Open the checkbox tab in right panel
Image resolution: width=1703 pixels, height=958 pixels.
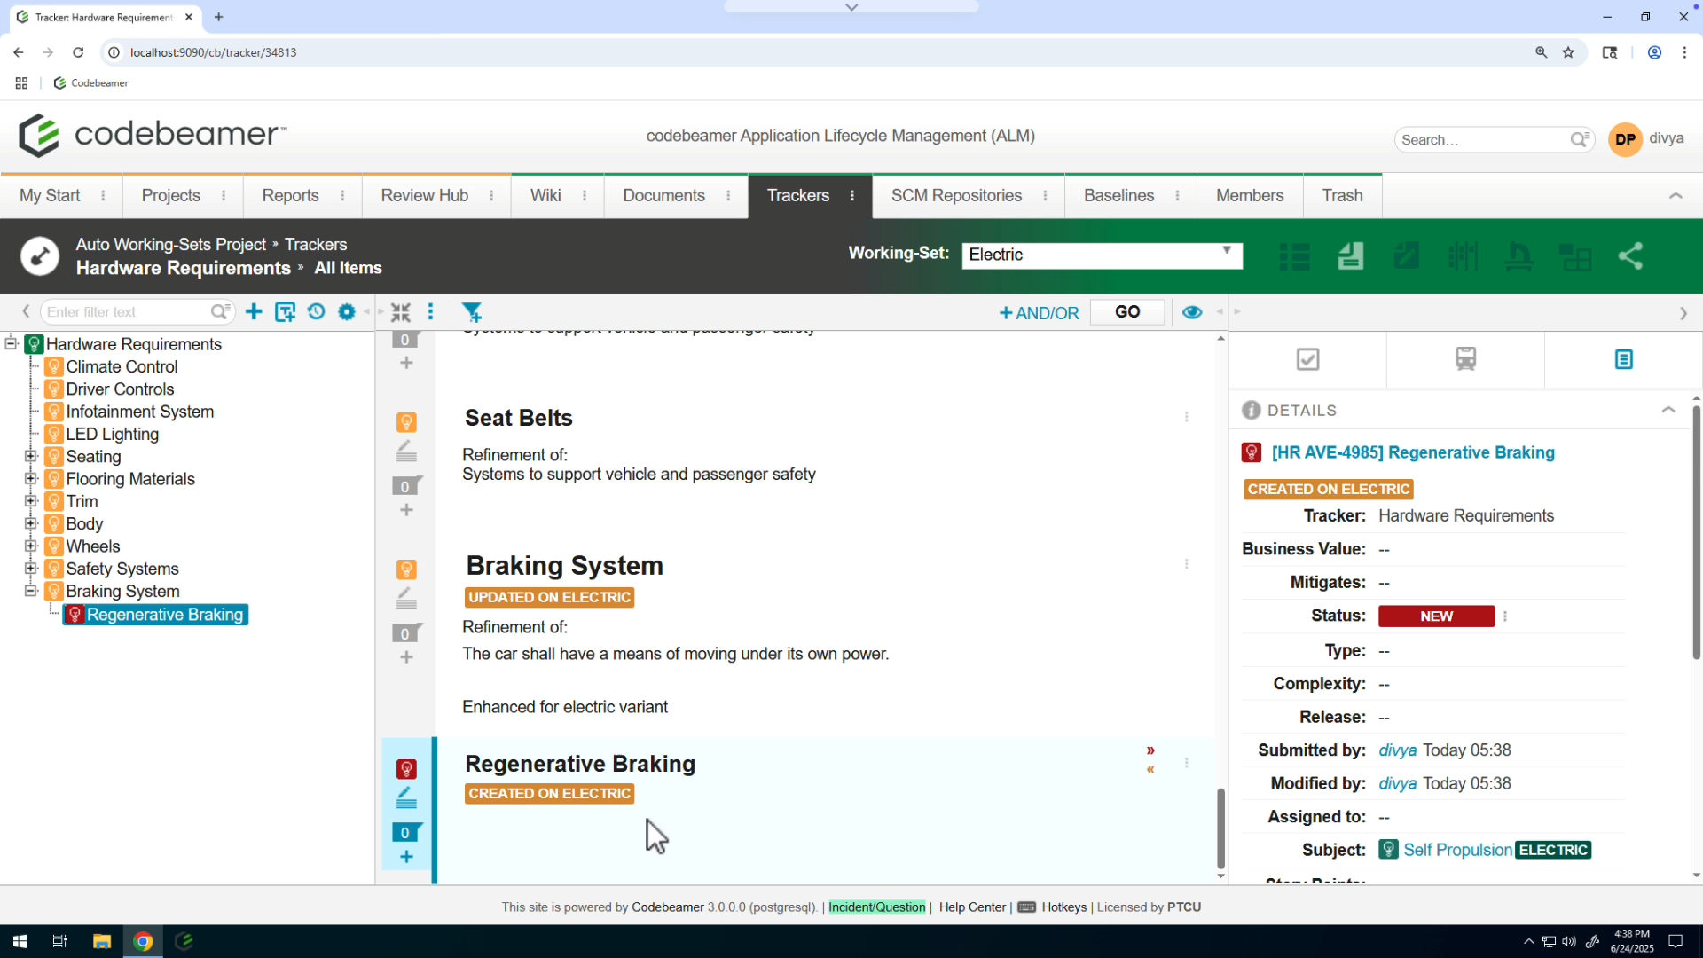click(1307, 359)
